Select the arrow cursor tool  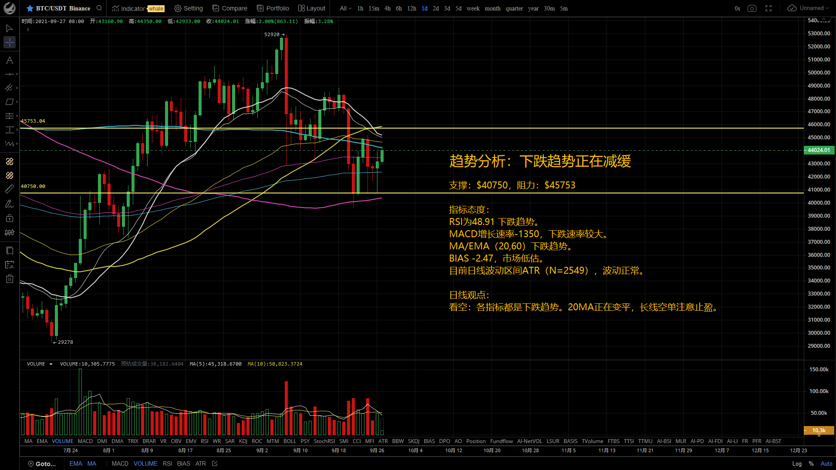9,29
